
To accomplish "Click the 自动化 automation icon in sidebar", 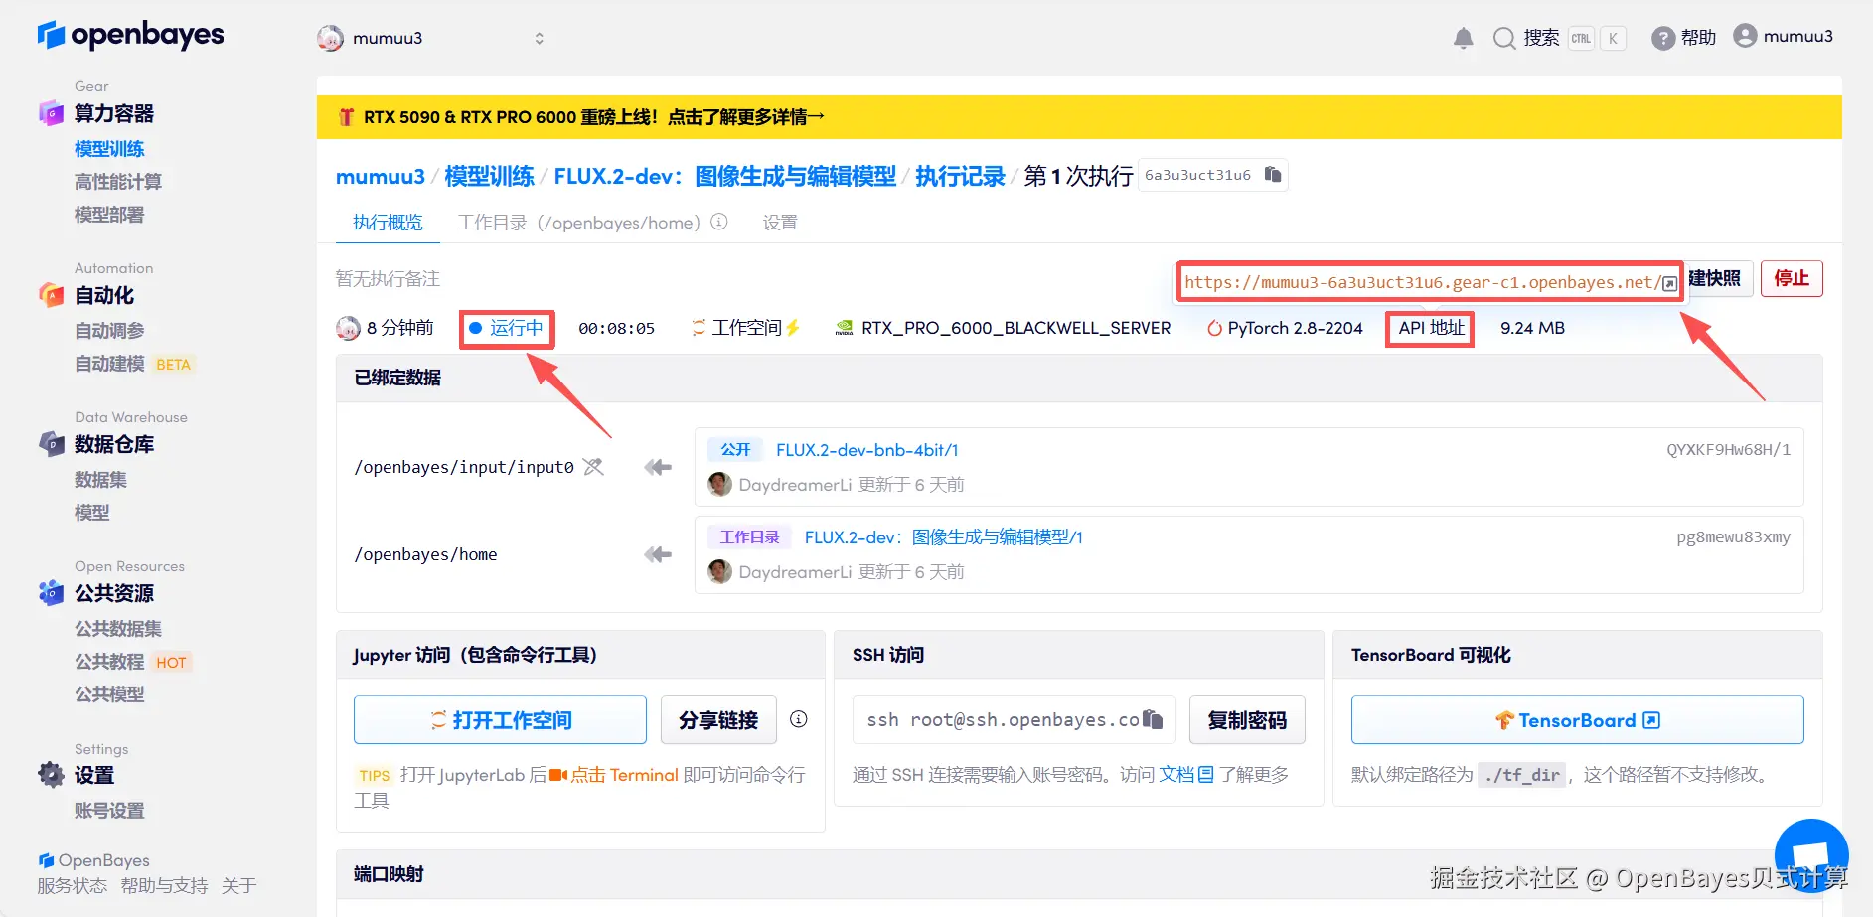I will click(x=51, y=294).
